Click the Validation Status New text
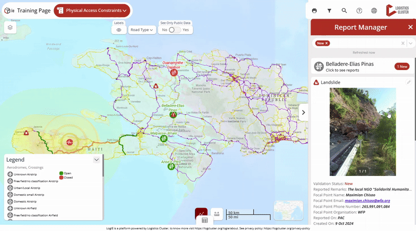 coord(348,184)
